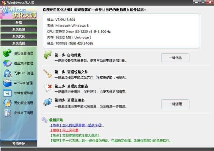Open the 加入我们跟兽兽一起战斗吧 link
The image size is (214, 151).
pos(77,125)
